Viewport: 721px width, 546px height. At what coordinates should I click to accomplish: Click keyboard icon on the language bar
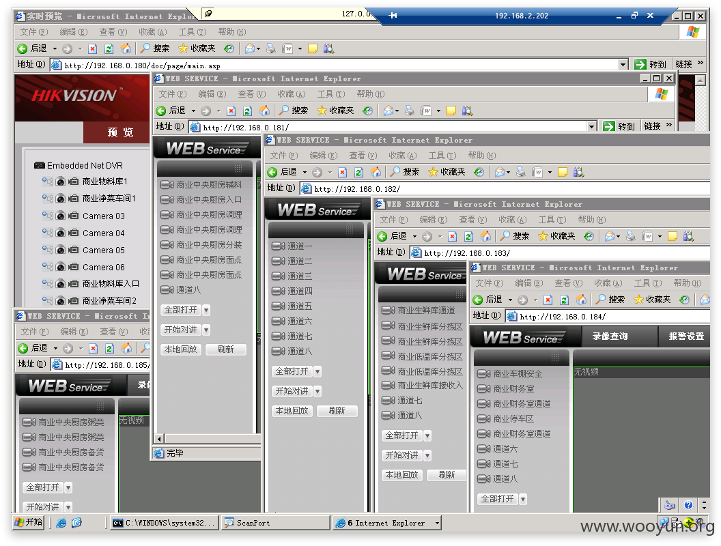pos(670,505)
